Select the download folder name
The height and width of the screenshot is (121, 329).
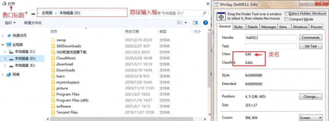[65, 64]
